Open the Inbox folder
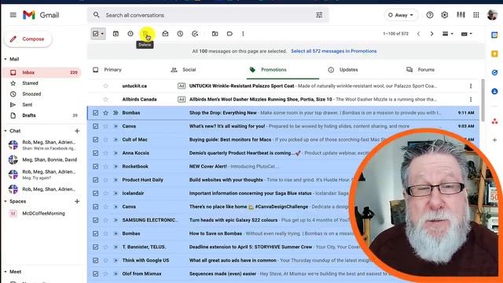 (x=42, y=72)
